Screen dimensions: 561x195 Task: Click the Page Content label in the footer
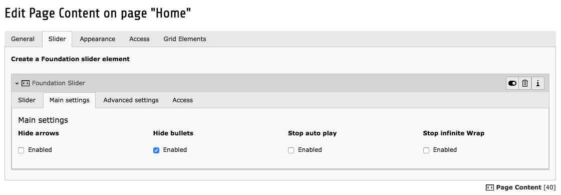(x=519, y=187)
